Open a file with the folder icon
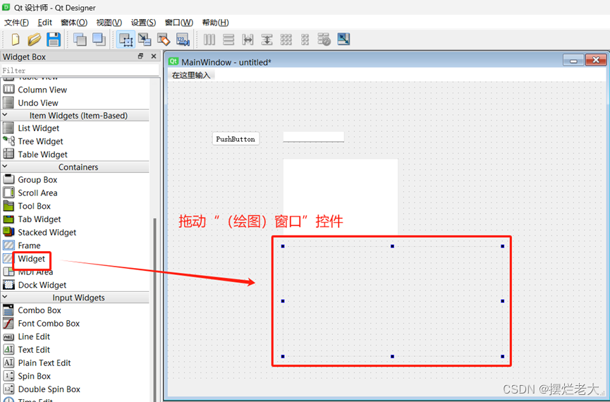The image size is (610, 402). click(x=35, y=39)
